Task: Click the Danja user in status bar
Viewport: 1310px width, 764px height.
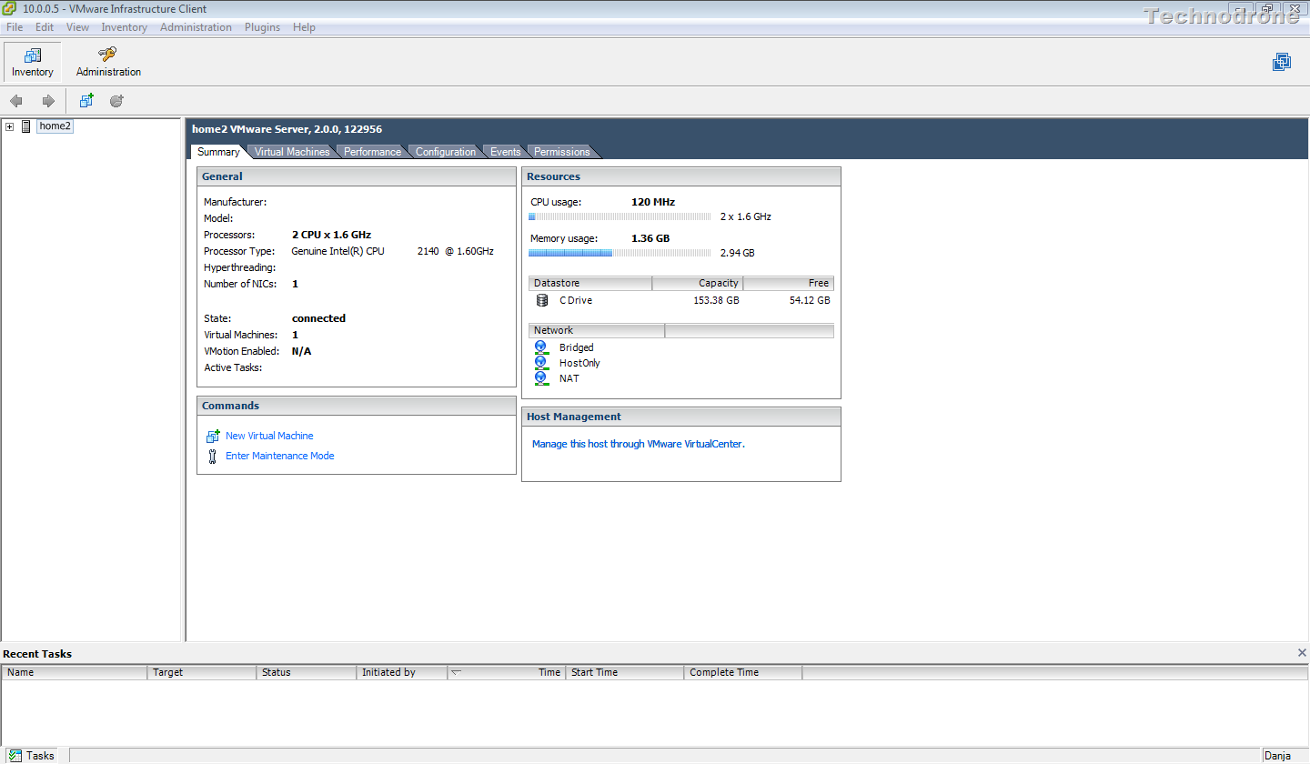Action: coord(1278,756)
